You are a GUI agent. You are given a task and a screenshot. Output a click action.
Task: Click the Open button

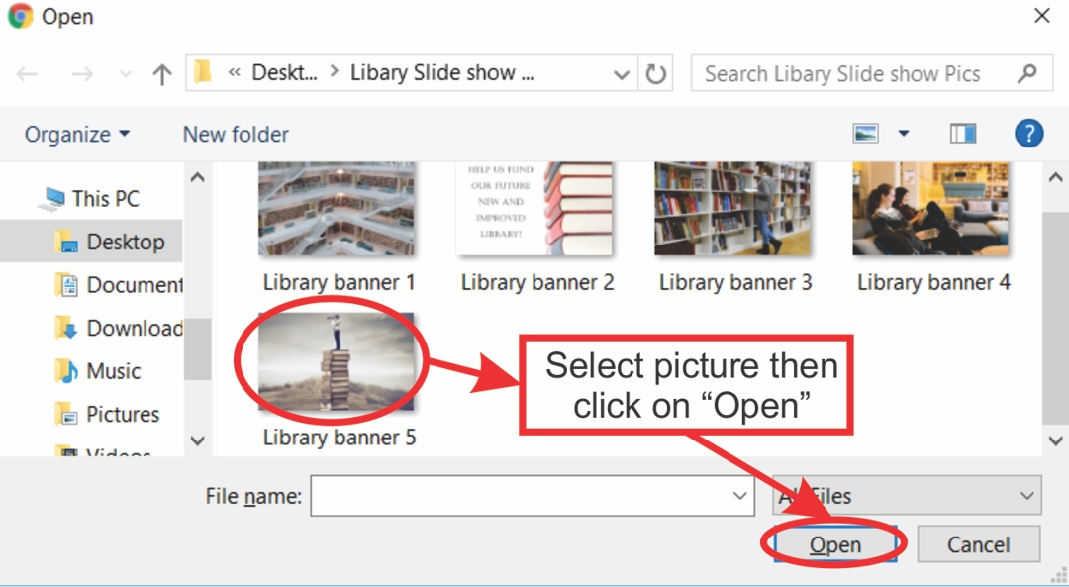click(835, 544)
